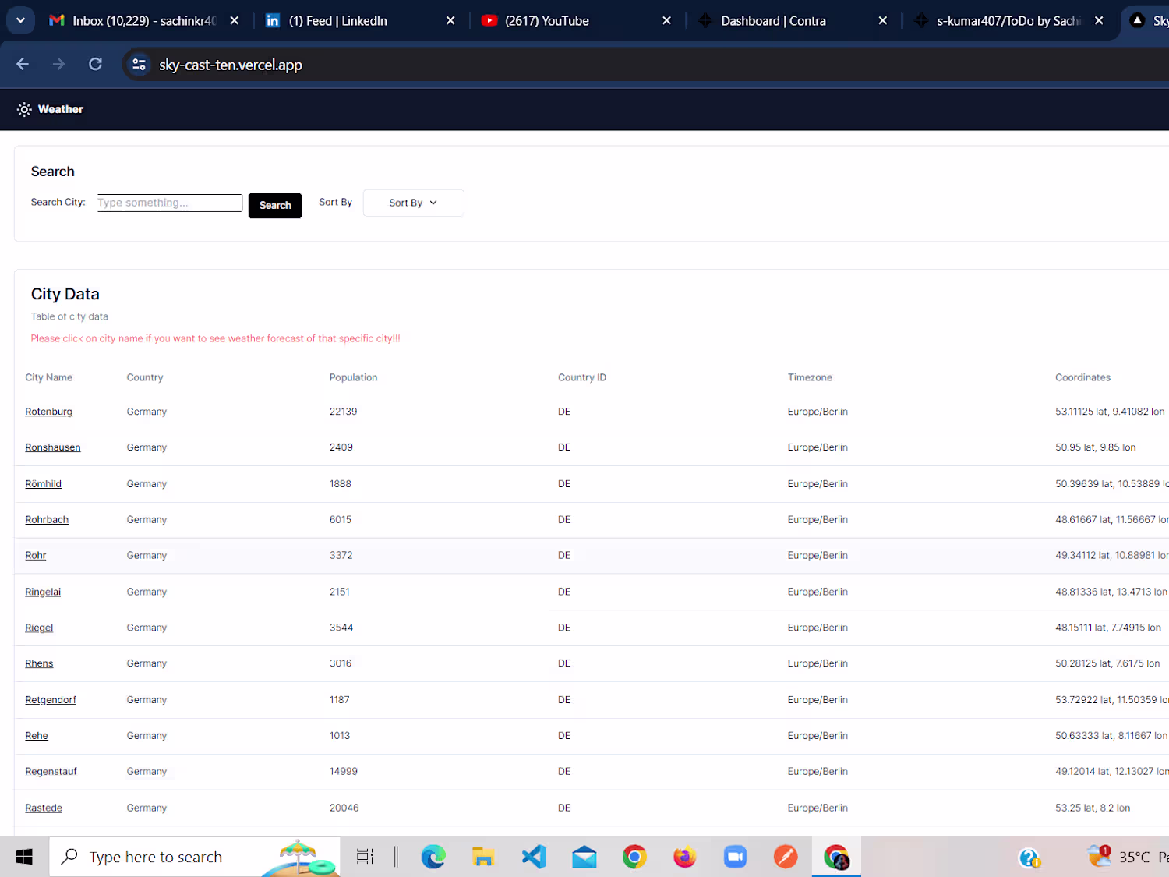Click the Coordinates column header
Viewport: 1169px width, 877px height.
tap(1082, 377)
